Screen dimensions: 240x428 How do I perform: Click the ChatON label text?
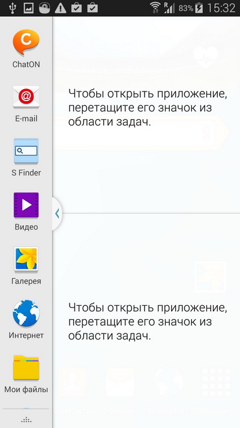point(26,64)
